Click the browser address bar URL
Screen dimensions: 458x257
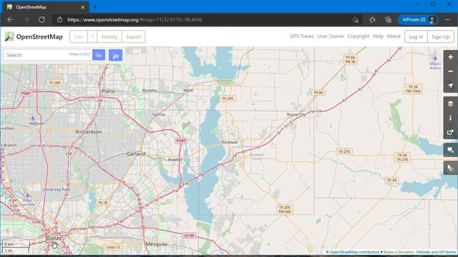click(x=135, y=20)
